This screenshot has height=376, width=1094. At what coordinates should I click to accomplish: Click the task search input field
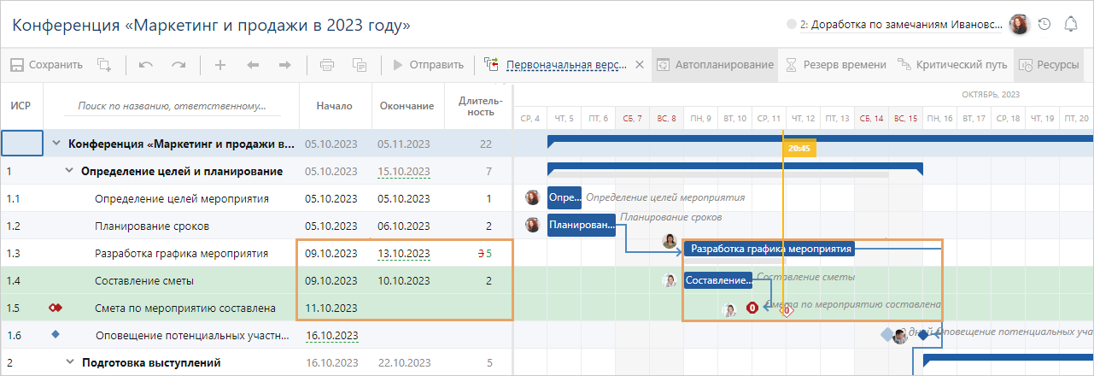pos(171,107)
